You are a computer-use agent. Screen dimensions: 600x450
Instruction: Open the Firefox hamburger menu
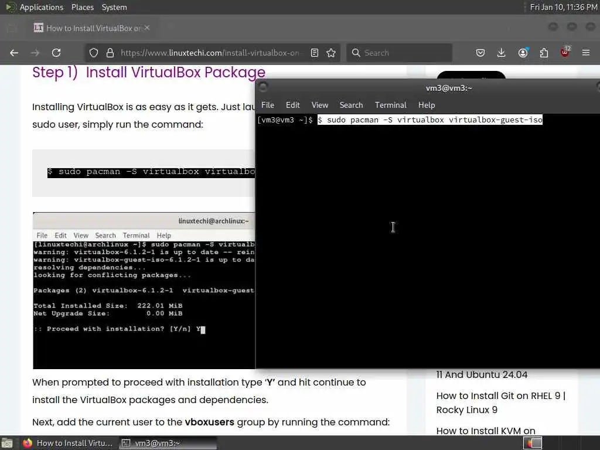(586, 53)
